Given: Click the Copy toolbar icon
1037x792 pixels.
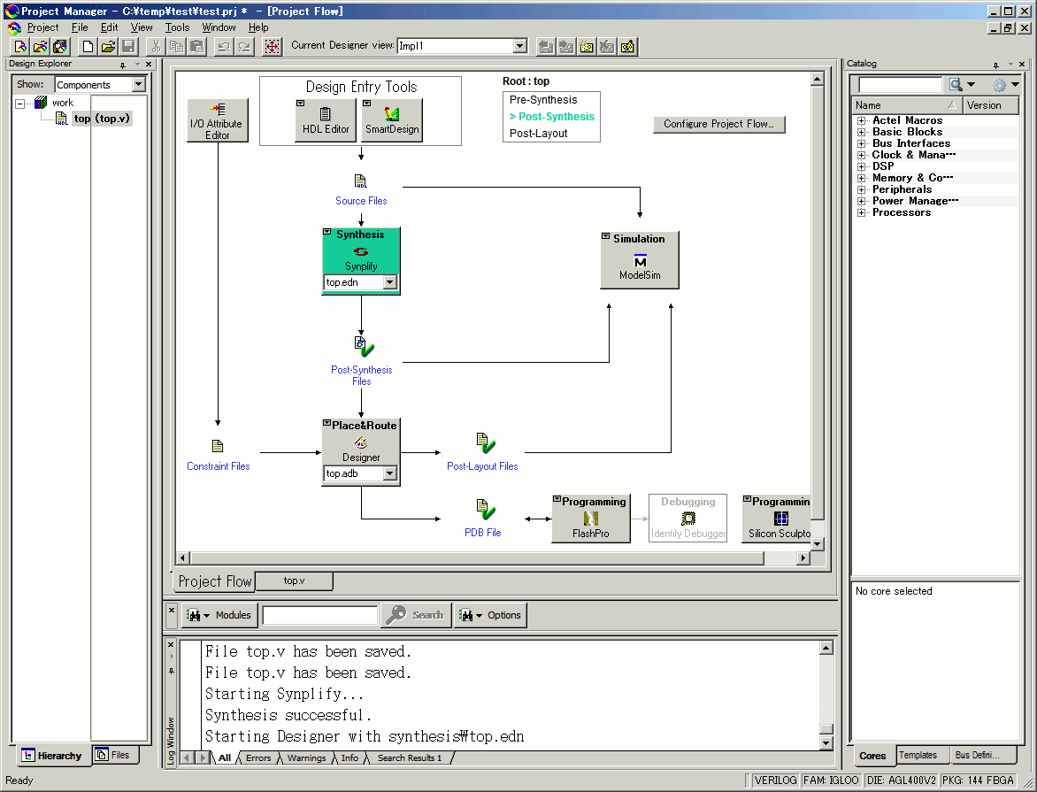Looking at the screenshot, I should point(177,46).
